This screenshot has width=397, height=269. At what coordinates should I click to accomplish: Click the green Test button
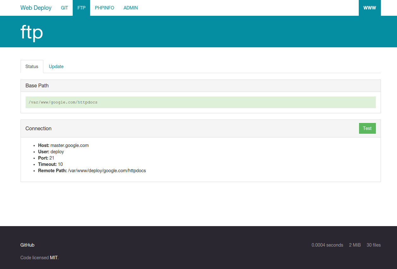click(x=367, y=128)
